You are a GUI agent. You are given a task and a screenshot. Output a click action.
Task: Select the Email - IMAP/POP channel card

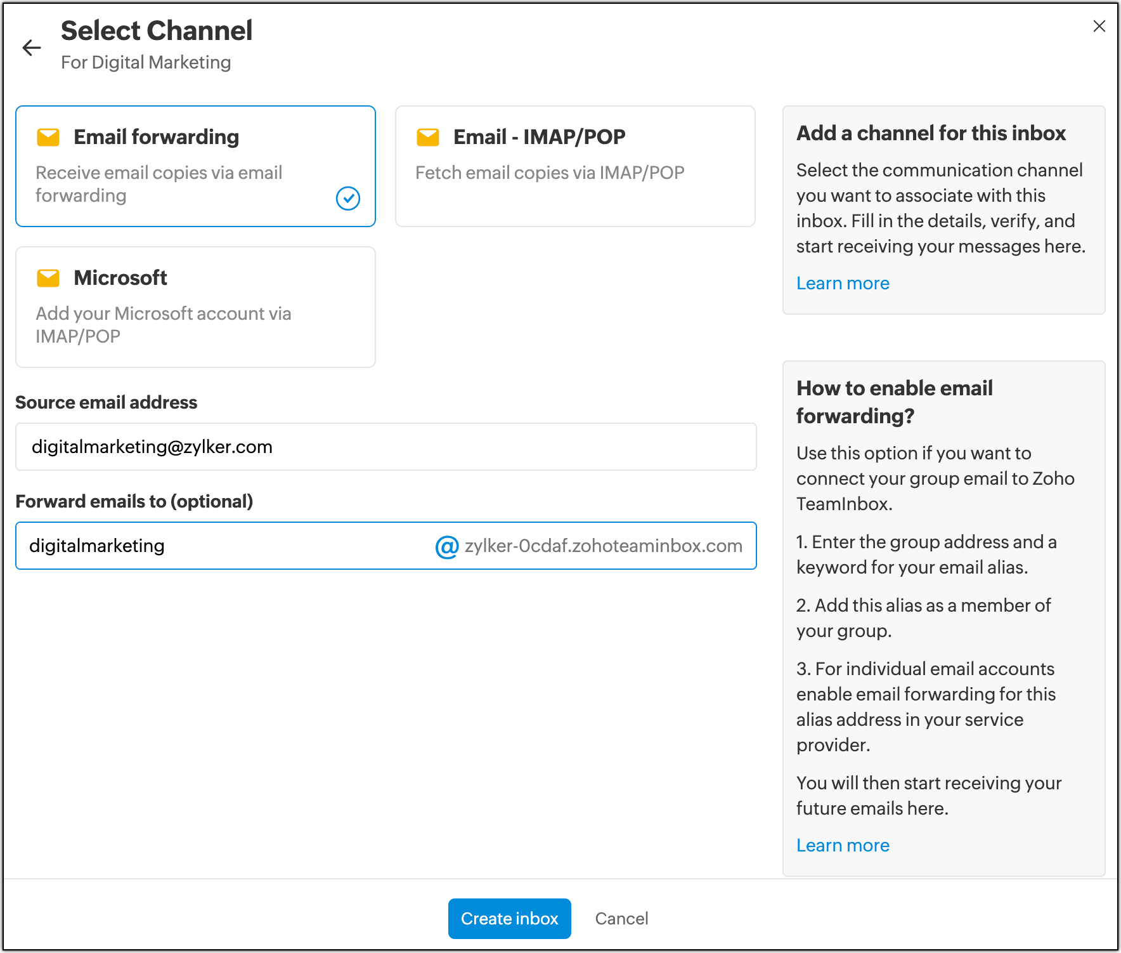coord(574,166)
